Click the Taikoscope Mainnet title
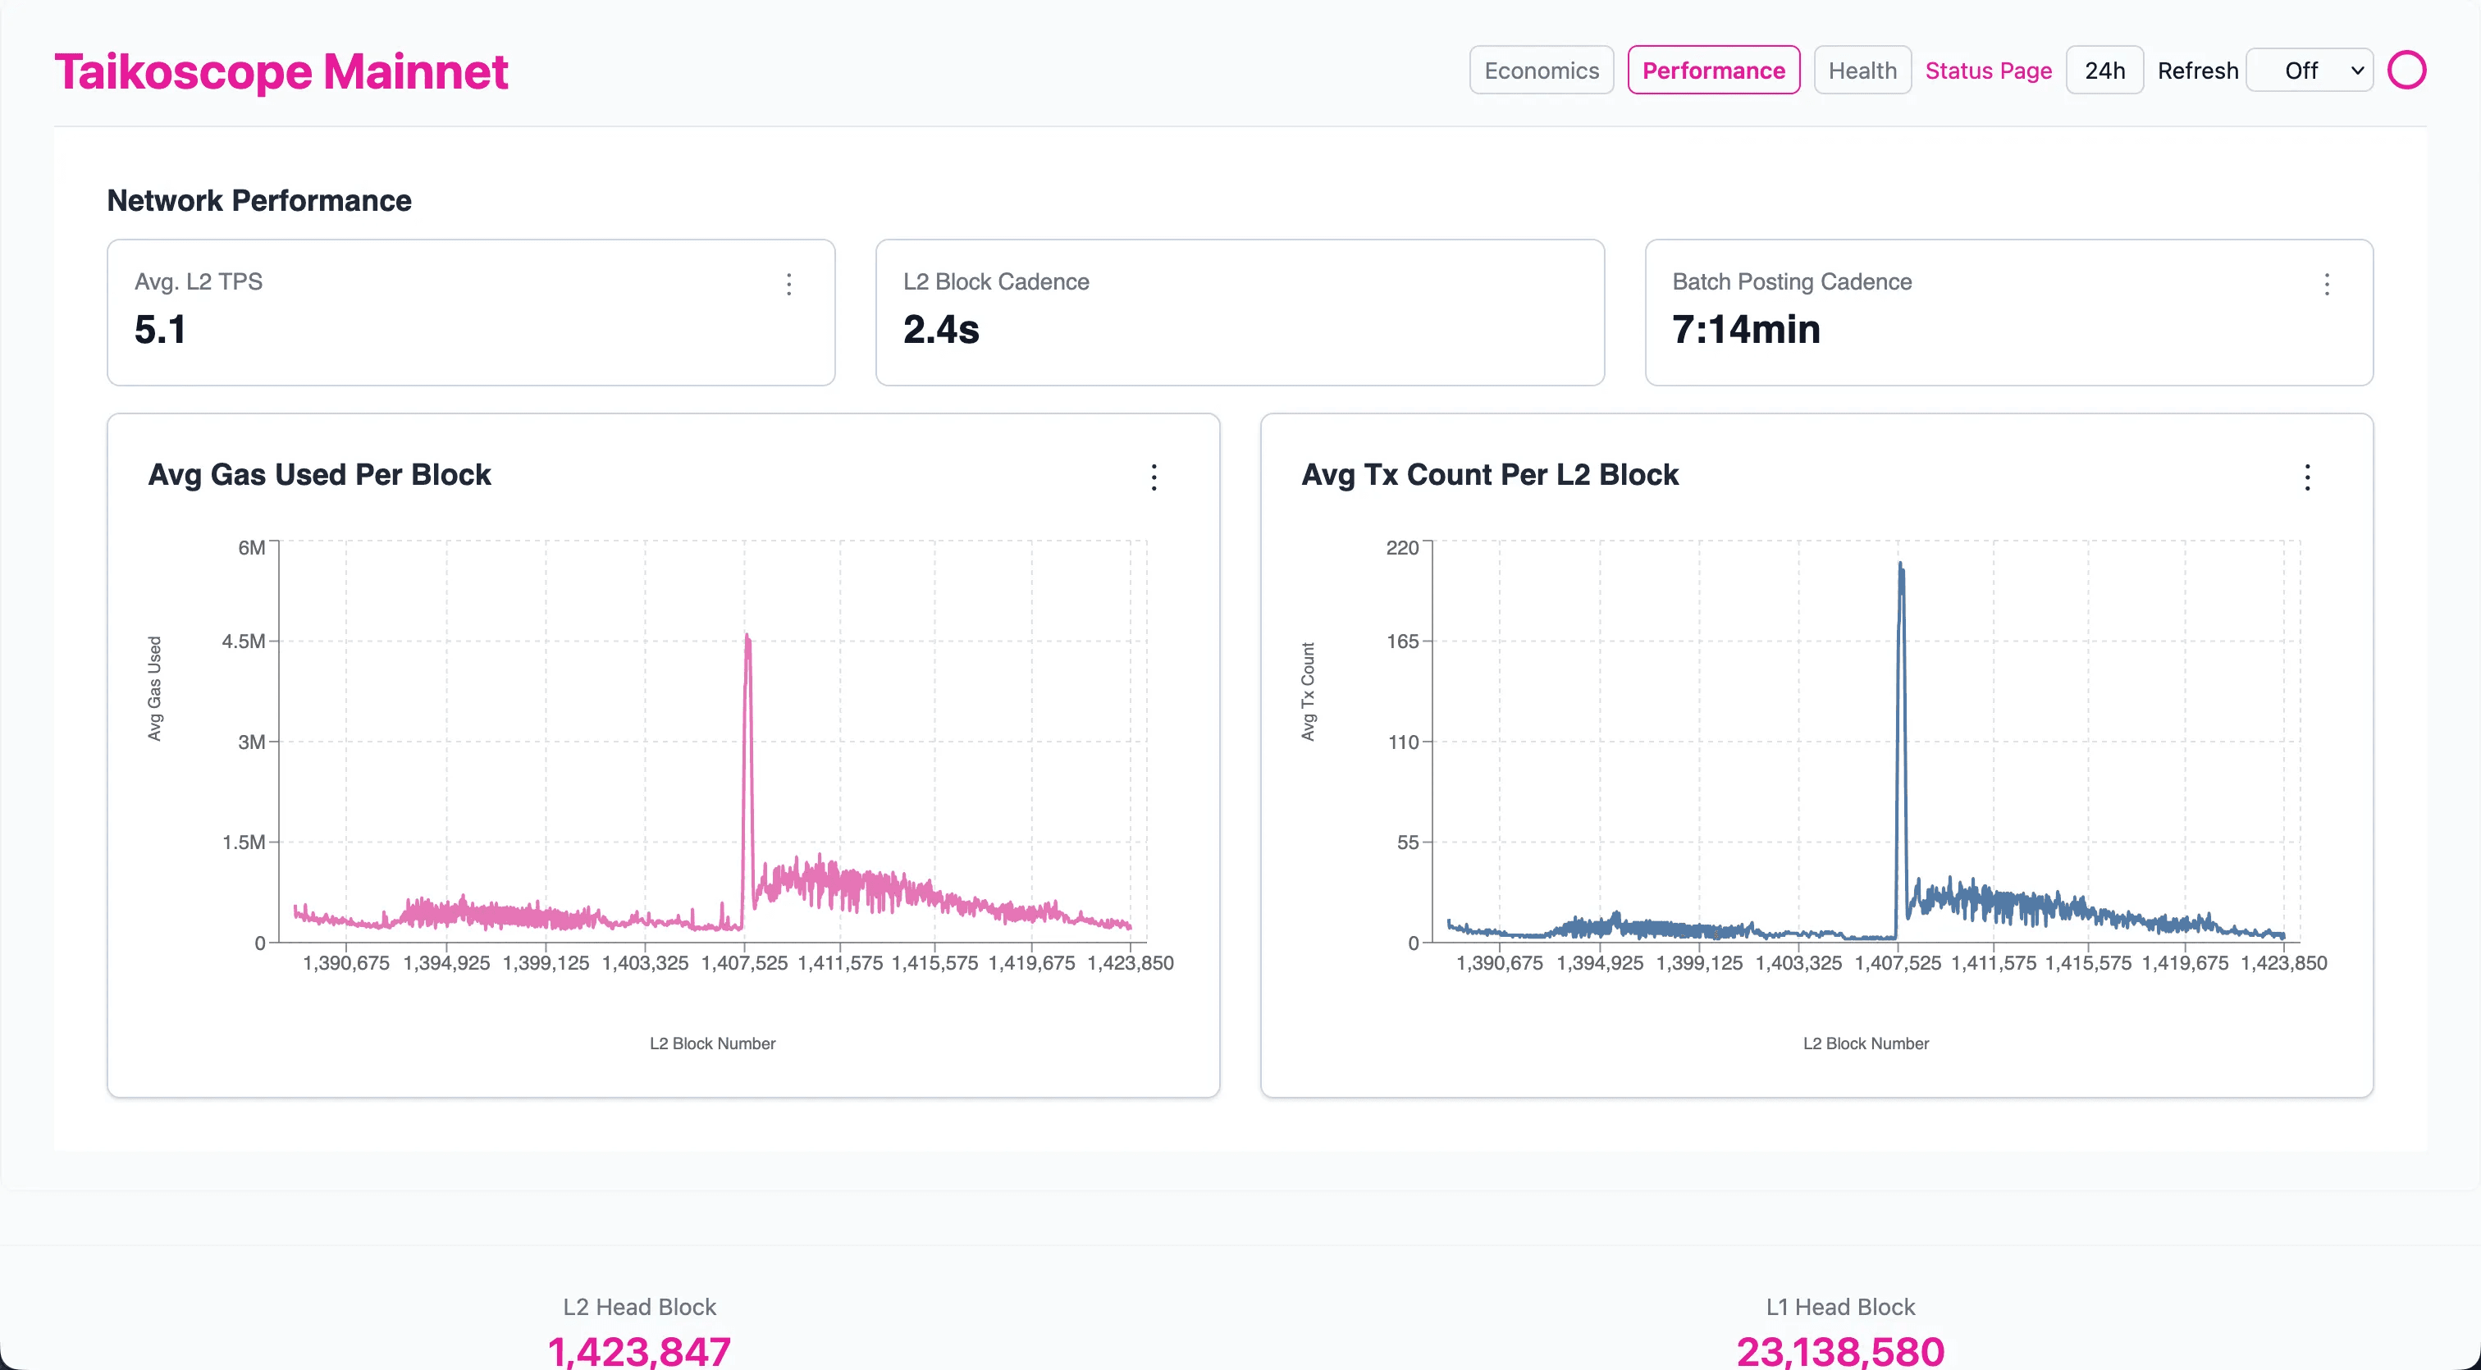 281,72
